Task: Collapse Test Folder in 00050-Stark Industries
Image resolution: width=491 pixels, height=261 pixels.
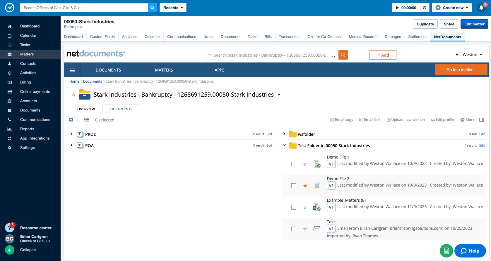Action: (x=284, y=145)
